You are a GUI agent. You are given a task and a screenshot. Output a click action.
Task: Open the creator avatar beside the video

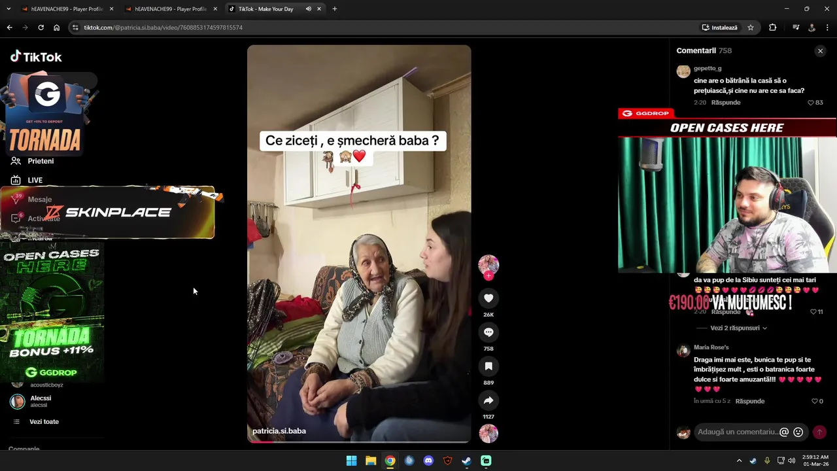(x=488, y=264)
